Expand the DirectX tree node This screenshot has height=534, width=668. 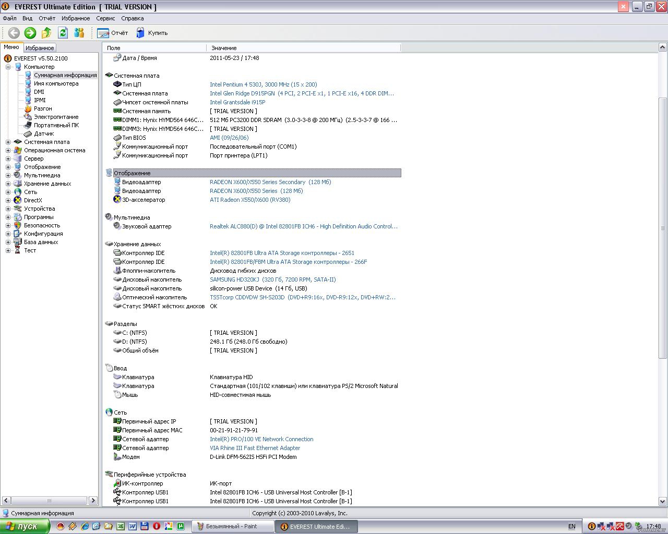click(x=8, y=200)
